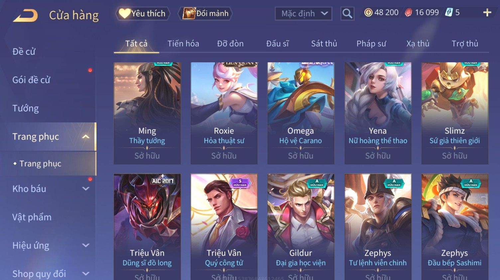
Task: Open the Mặc định sort dropdown
Action: 304,14
